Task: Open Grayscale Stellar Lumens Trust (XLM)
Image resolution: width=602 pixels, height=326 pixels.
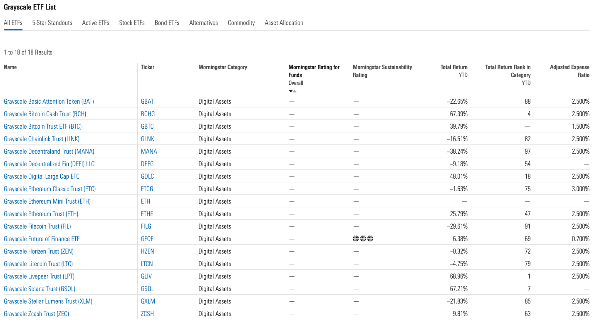Action: click(48, 301)
